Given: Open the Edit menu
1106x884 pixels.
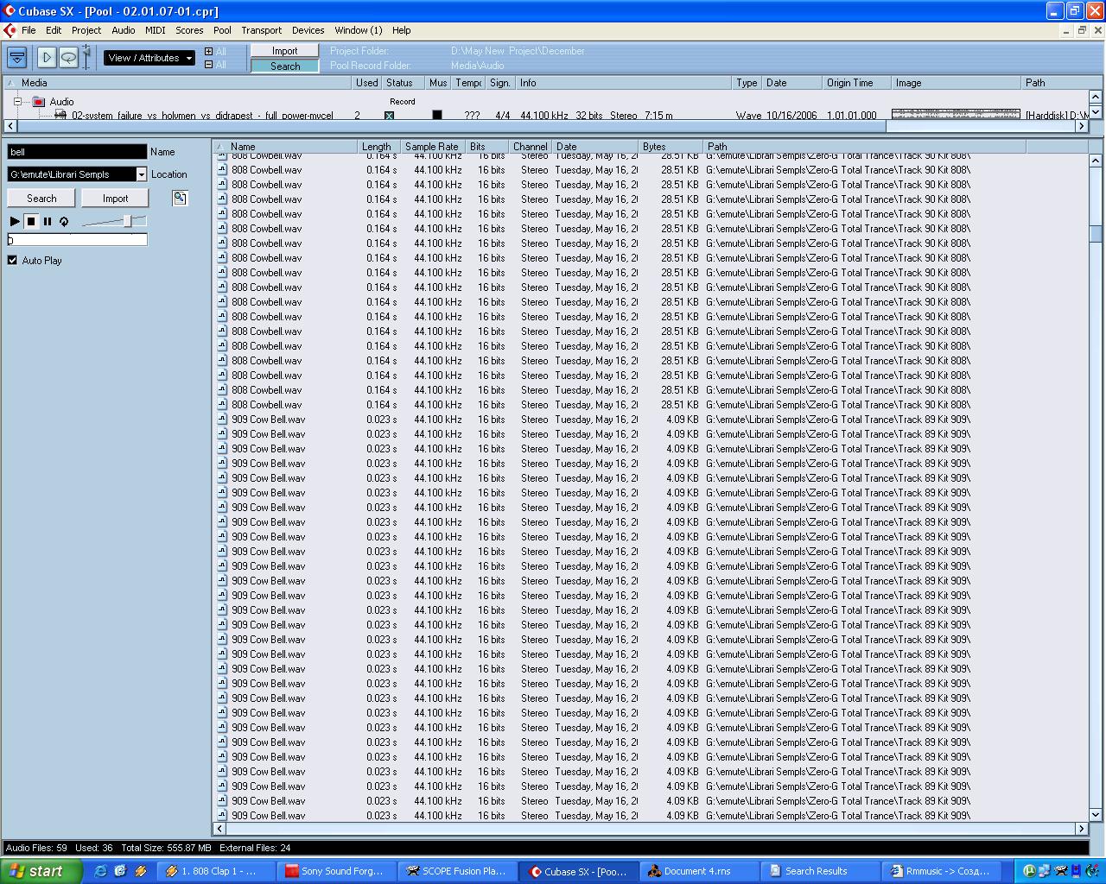Looking at the screenshot, I should 54,30.
